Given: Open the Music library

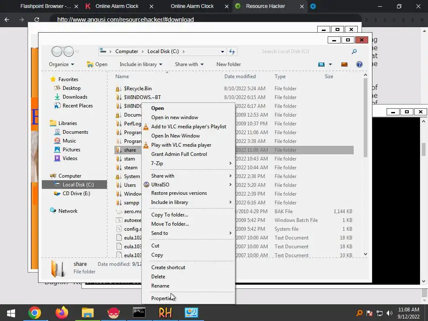Looking at the screenshot, I should 69,141.
